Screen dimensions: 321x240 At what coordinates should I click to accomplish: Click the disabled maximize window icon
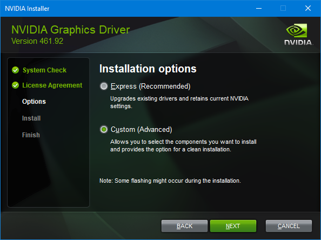click(283, 9)
